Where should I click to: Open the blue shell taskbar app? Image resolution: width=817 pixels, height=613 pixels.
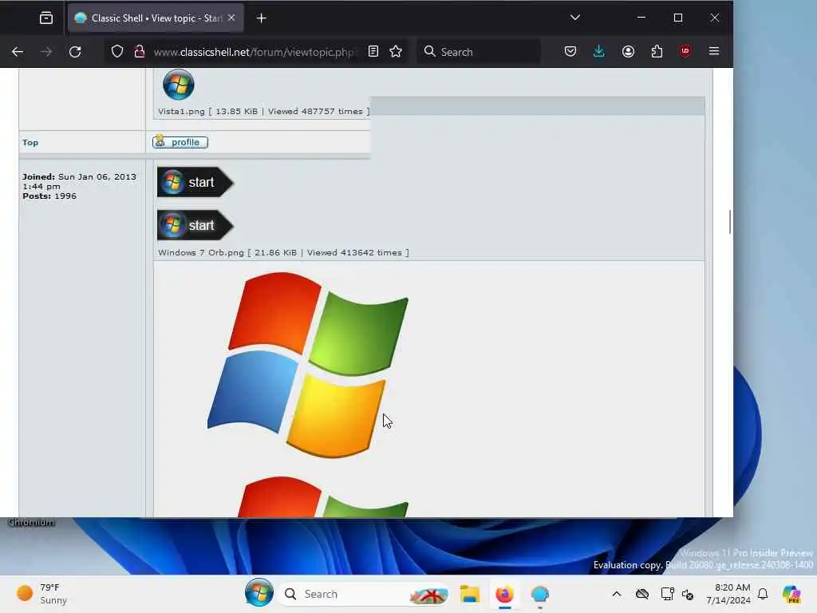coord(540,594)
